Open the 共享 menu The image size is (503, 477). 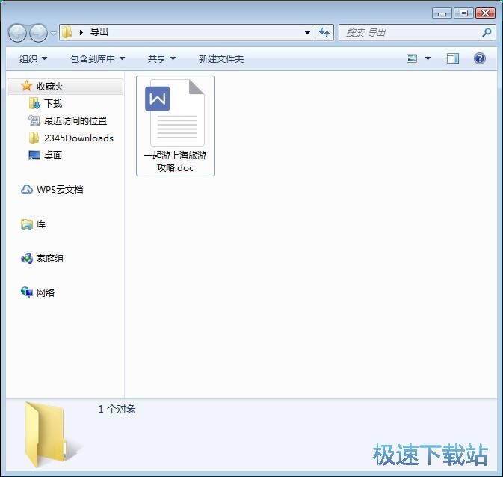point(161,58)
